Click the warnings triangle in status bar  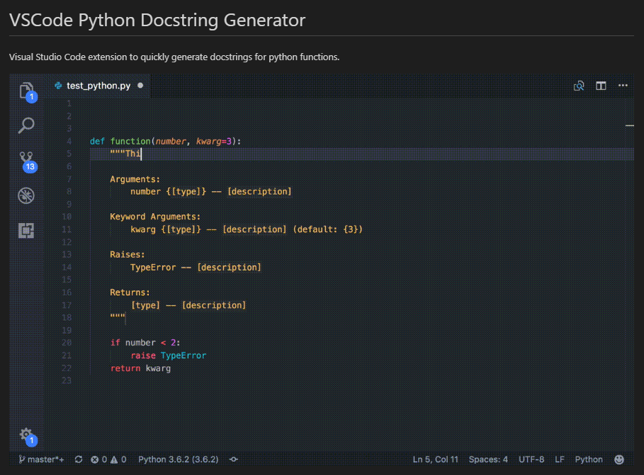coord(114,459)
